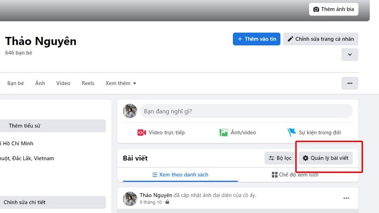The width and height of the screenshot is (379, 213).
Task: Click the profile name Thảo Nguyên heading
Action: pyautogui.click(x=41, y=41)
